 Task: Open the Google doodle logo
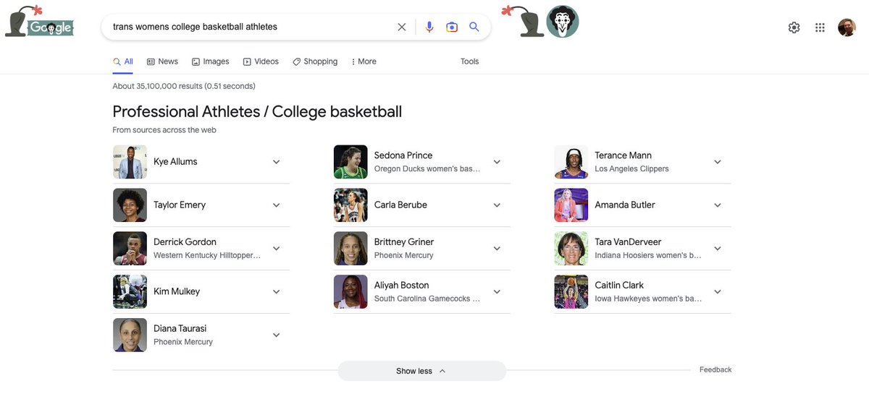(x=39, y=21)
